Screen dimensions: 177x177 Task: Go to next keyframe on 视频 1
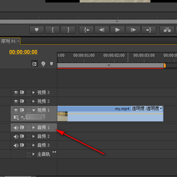click(41, 117)
